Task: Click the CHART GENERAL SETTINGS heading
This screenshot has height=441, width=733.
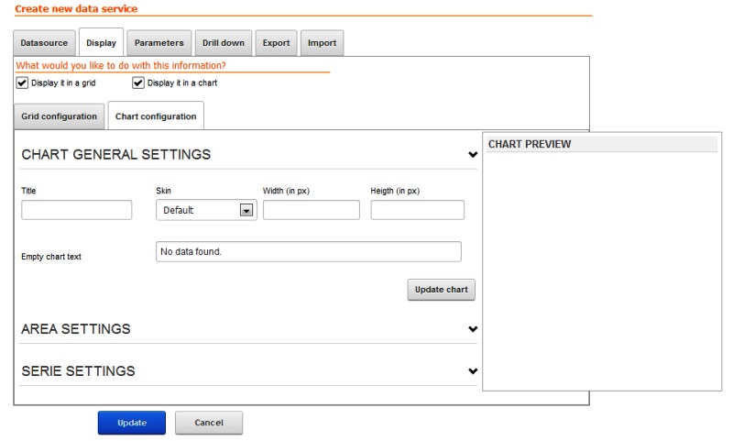Action: pyautogui.click(x=116, y=154)
